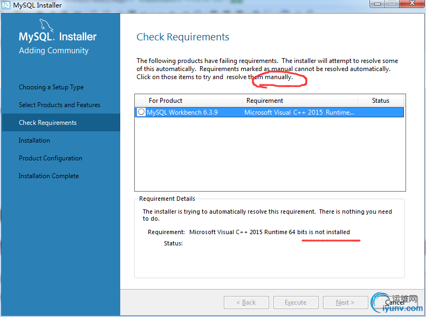This screenshot has width=426, height=317.
Task: Select the MySQL Workbench 6.3.9 row text
Action: (x=182, y=112)
